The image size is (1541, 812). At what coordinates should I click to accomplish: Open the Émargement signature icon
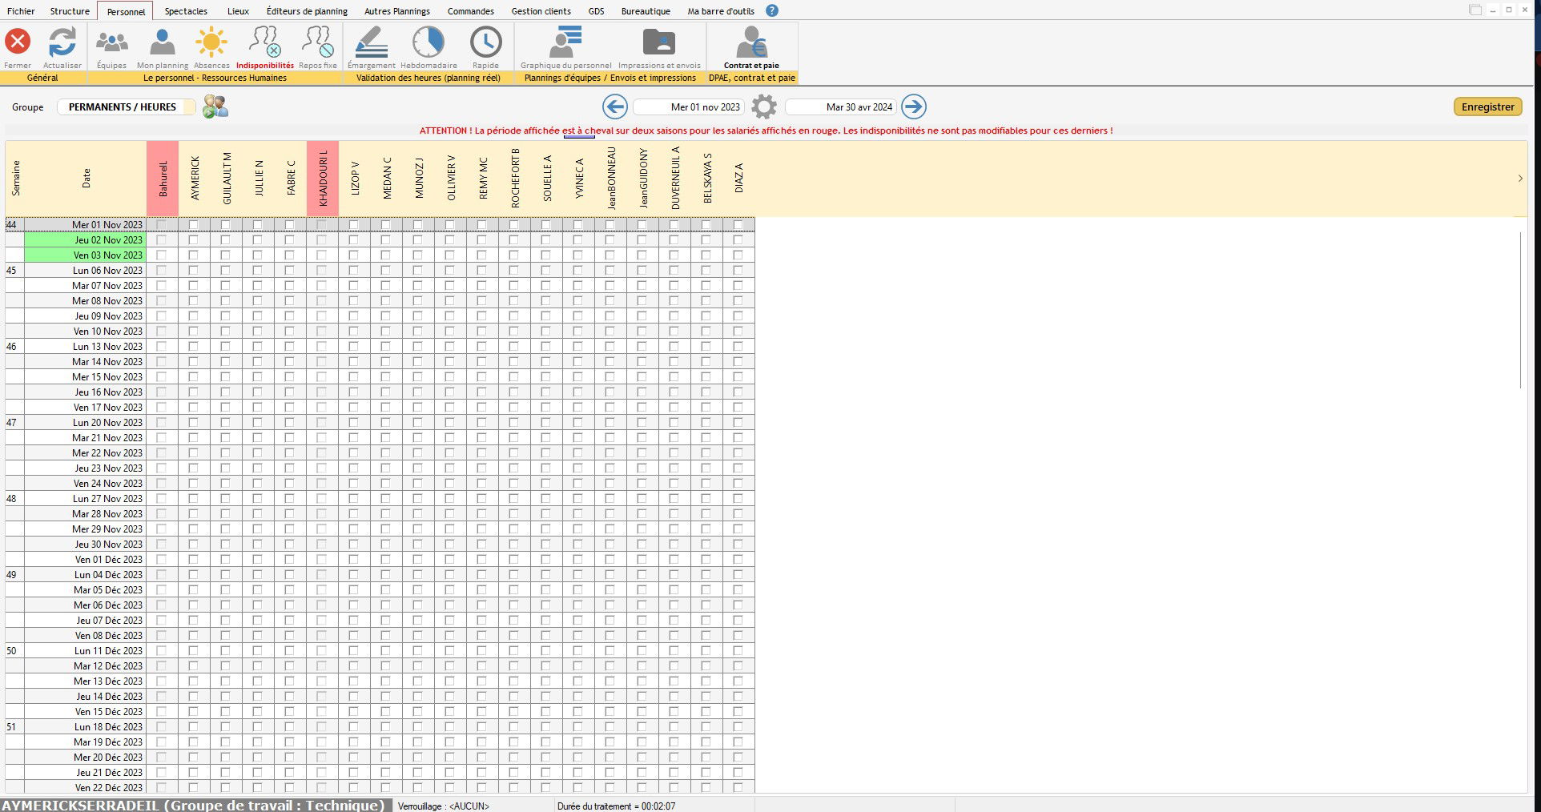tap(371, 42)
